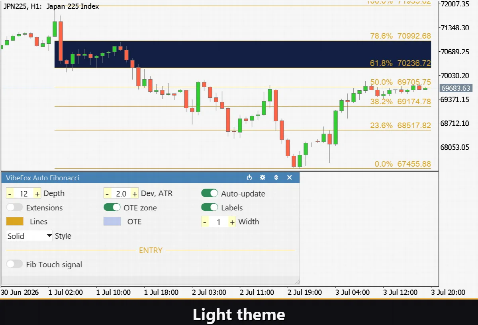Turn off the Auto-update toggle
This screenshot has width=478, height=325.
click(x=210, y=193)
